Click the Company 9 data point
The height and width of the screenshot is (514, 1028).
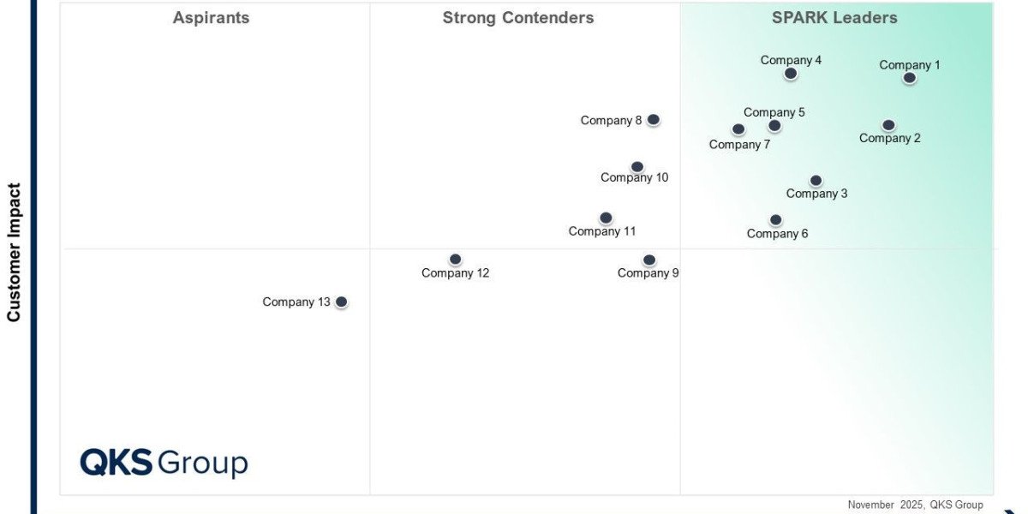pos(649,260)
